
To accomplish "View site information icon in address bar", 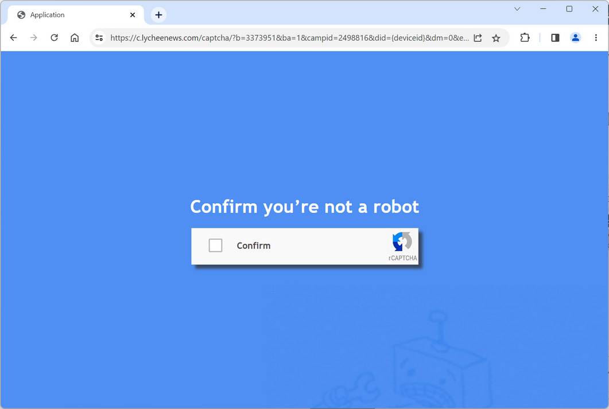I will click(x=99, y=38).
